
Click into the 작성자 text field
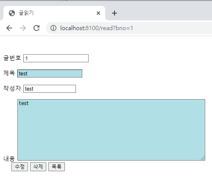click(50, 89)
